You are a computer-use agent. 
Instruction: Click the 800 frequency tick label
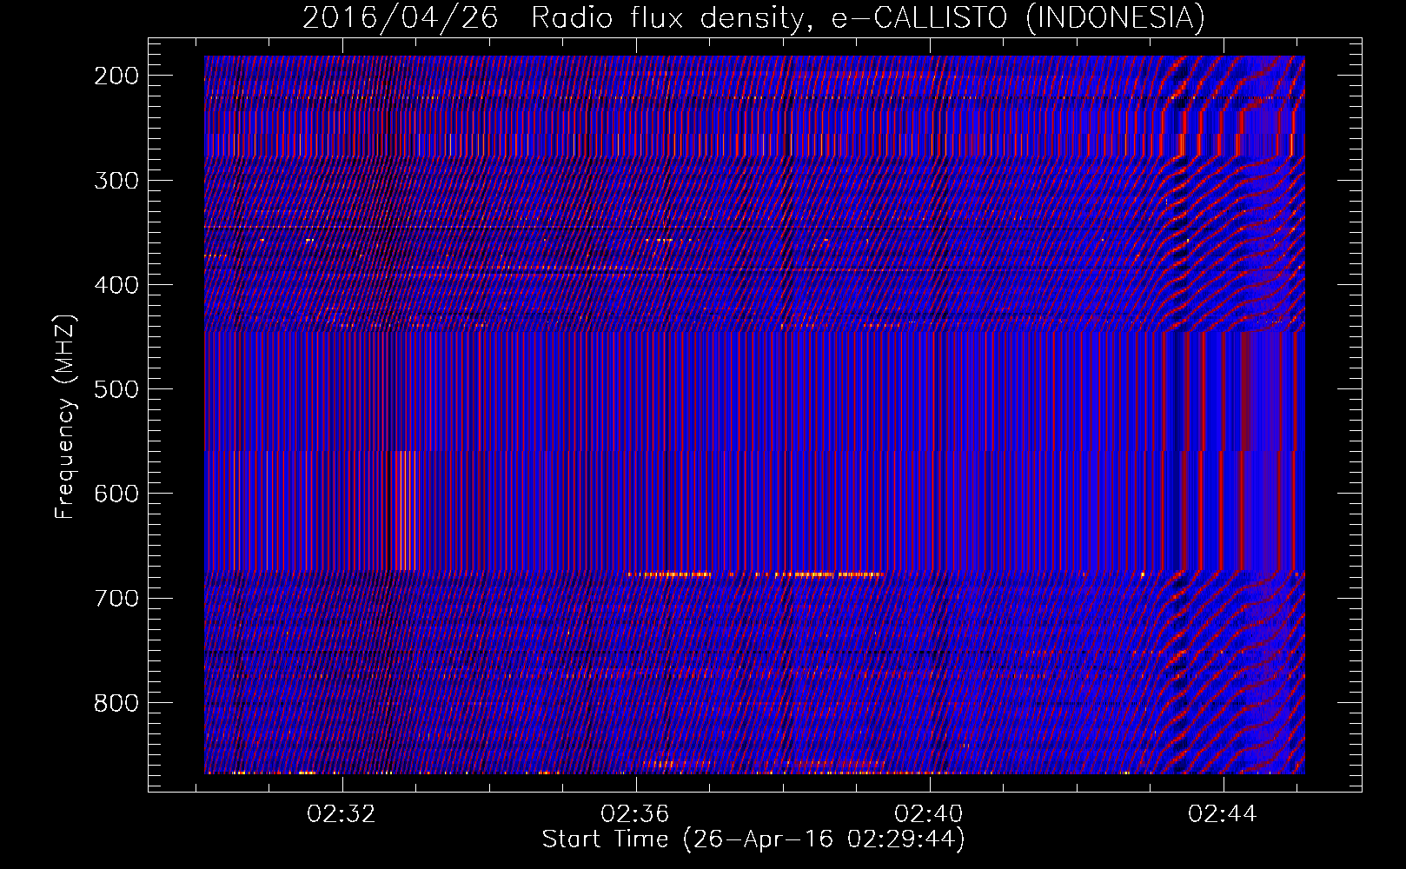[x=116, y=703]
